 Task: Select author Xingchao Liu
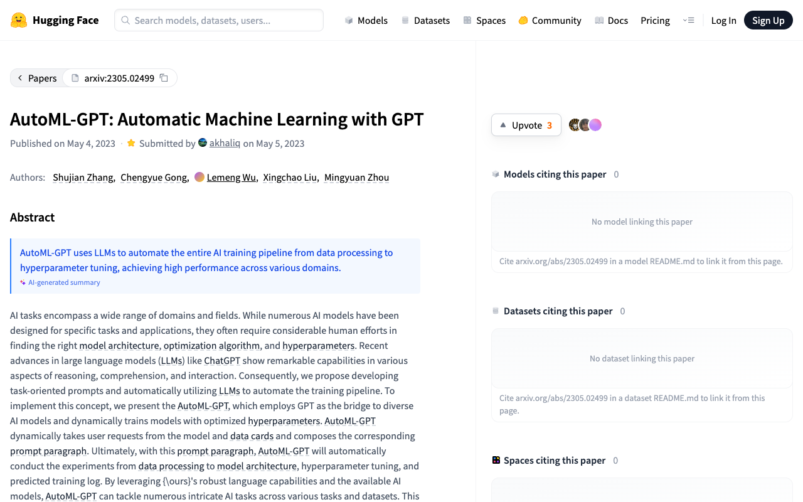click(x=290, y=178)
